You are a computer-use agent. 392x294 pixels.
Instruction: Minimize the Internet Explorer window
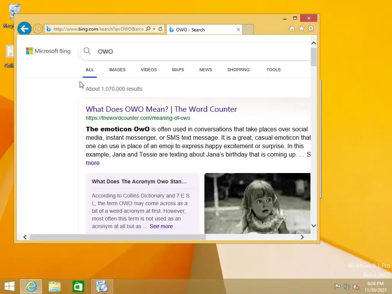[x=285, y=18]
